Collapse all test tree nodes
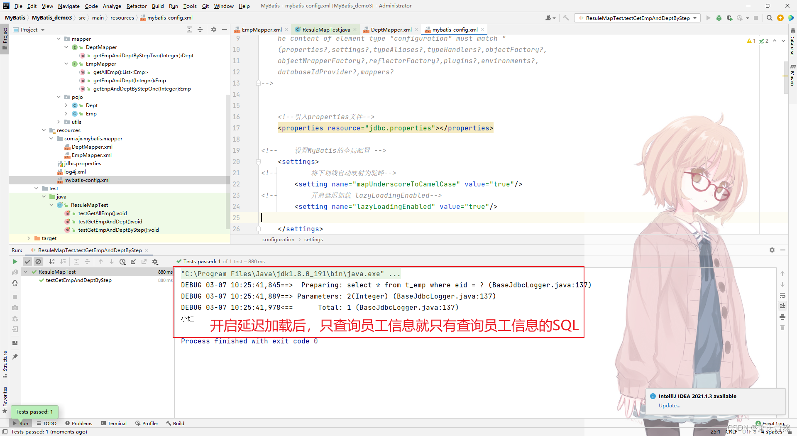The width and height of the screenshot is (797, 436). click(x=87, y=262)
